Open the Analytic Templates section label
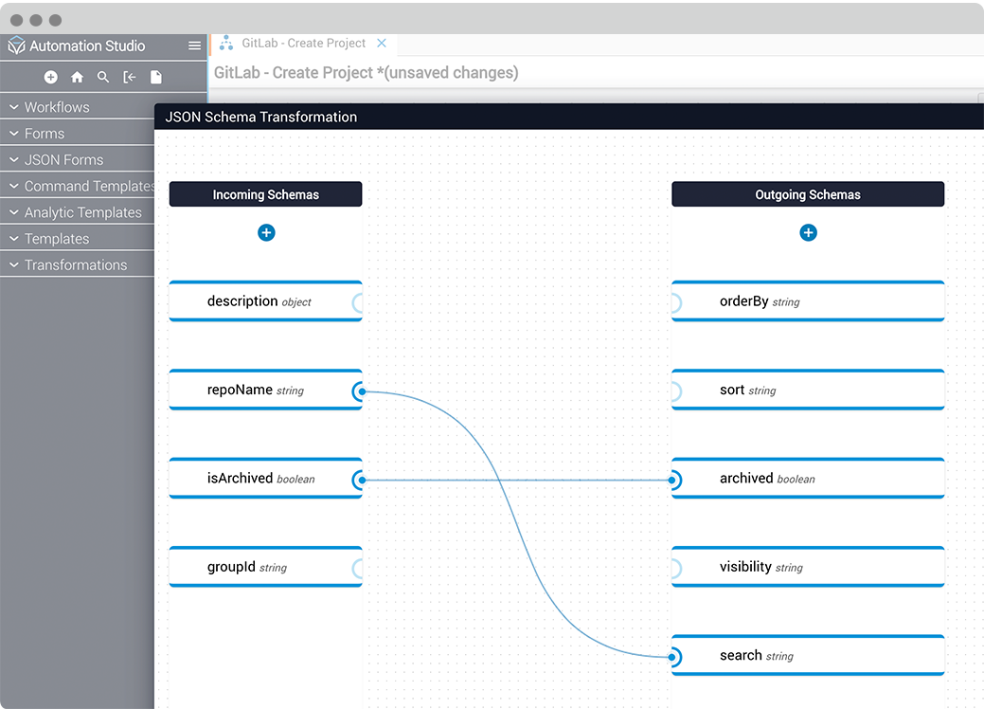Screen dimensions: 984x709 [x=83, y=213]
